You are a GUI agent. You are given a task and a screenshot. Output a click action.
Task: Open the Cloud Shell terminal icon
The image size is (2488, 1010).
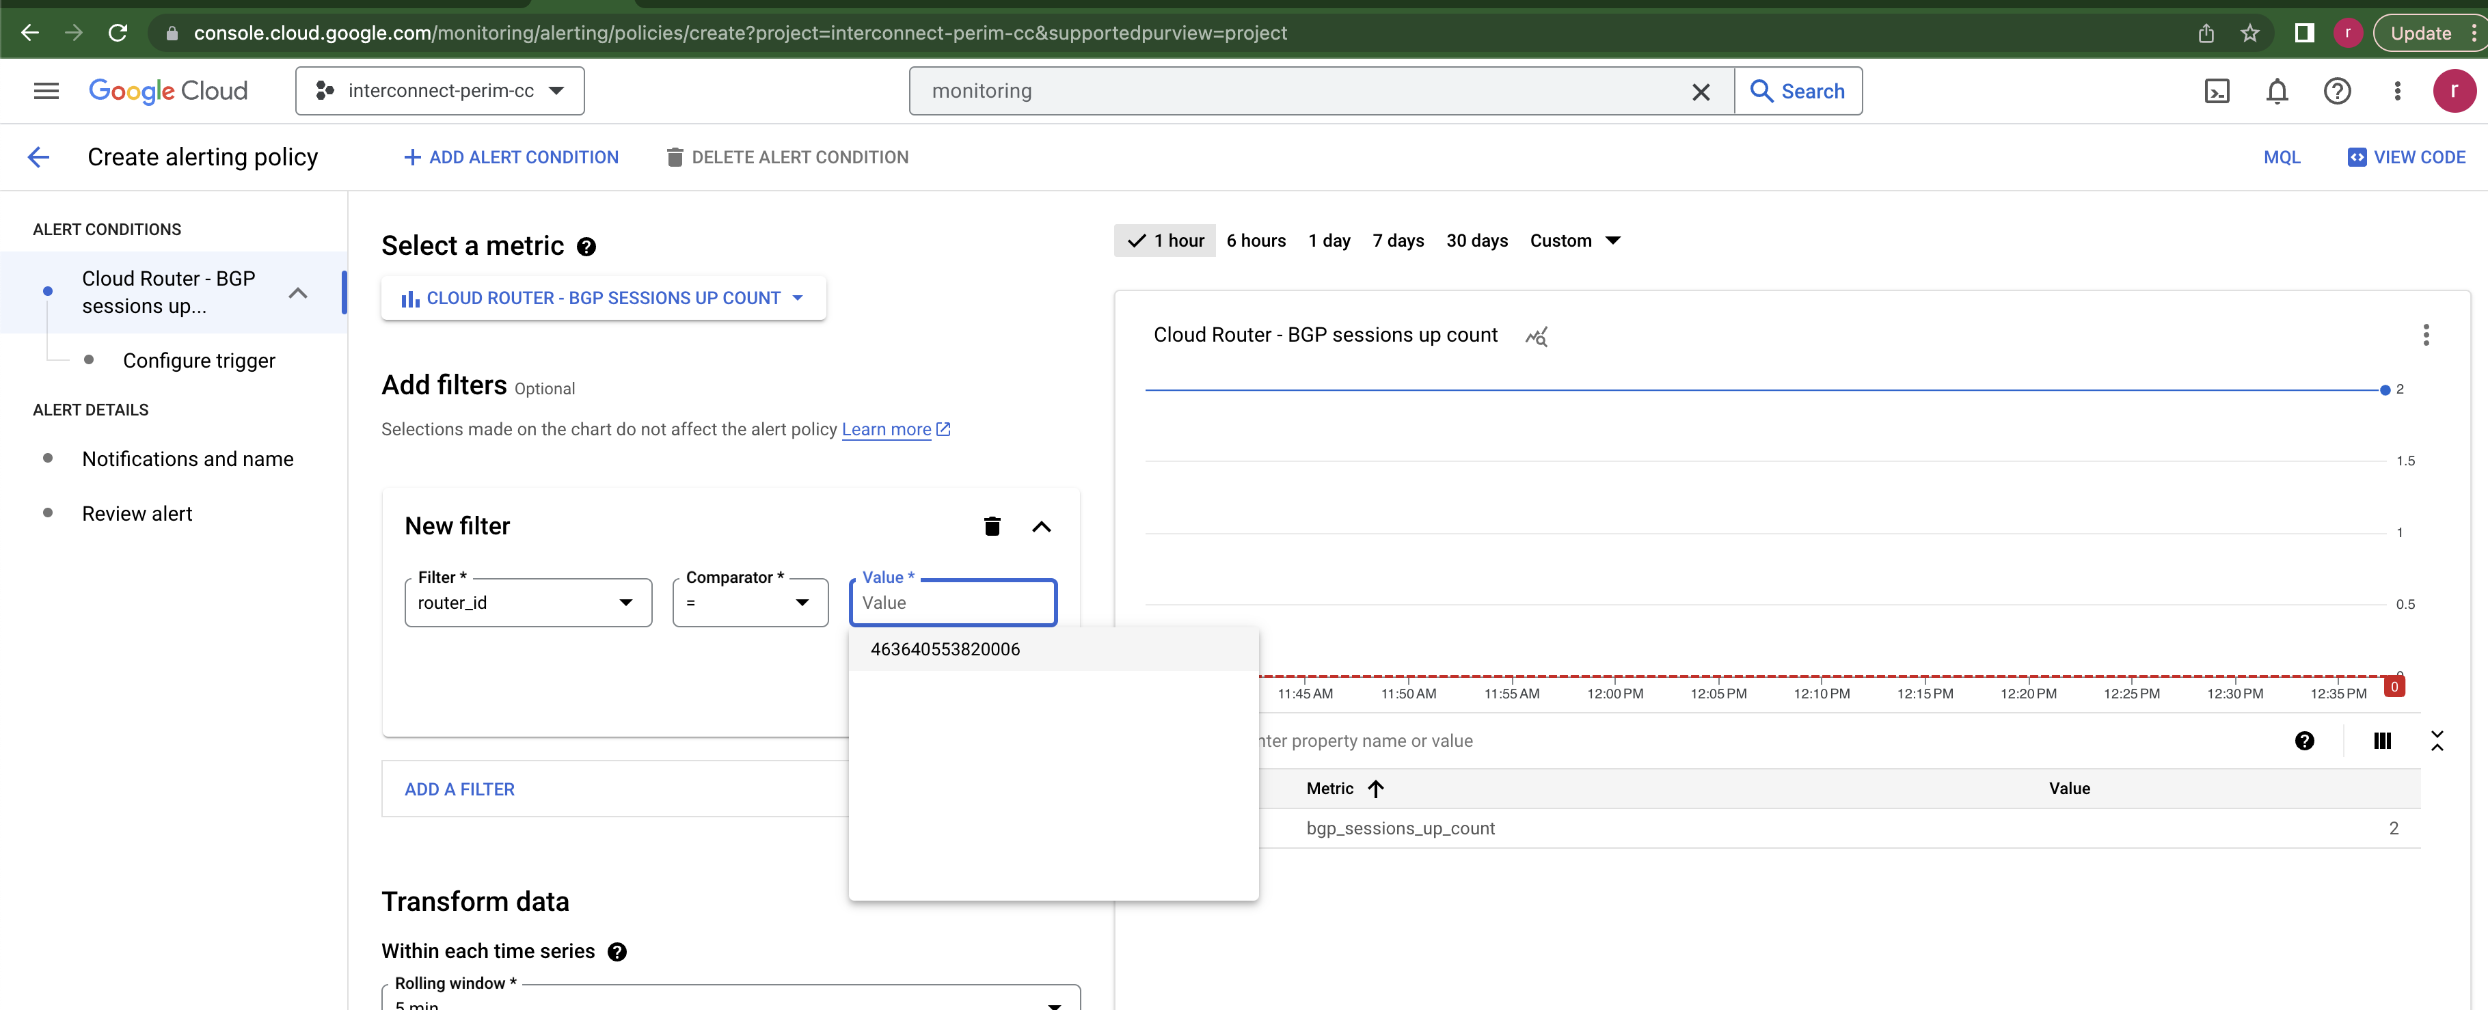point(2217,91)
